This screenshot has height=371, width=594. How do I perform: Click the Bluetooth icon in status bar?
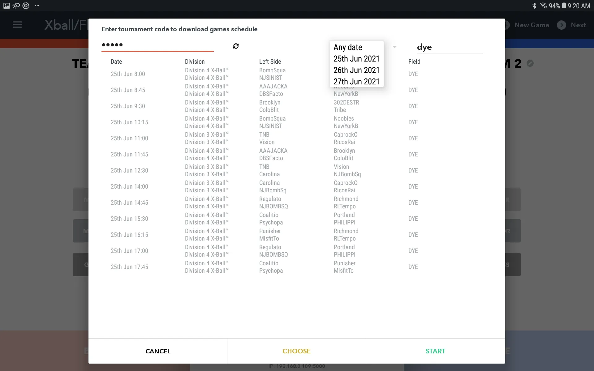pyautogui.click(x=535, y=6)
